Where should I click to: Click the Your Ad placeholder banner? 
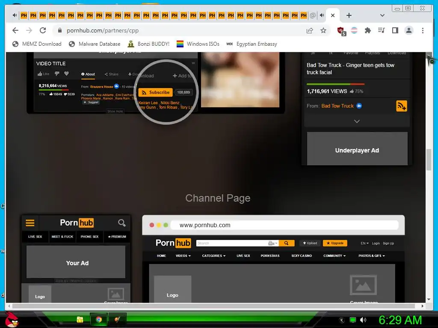coord(76,262)
